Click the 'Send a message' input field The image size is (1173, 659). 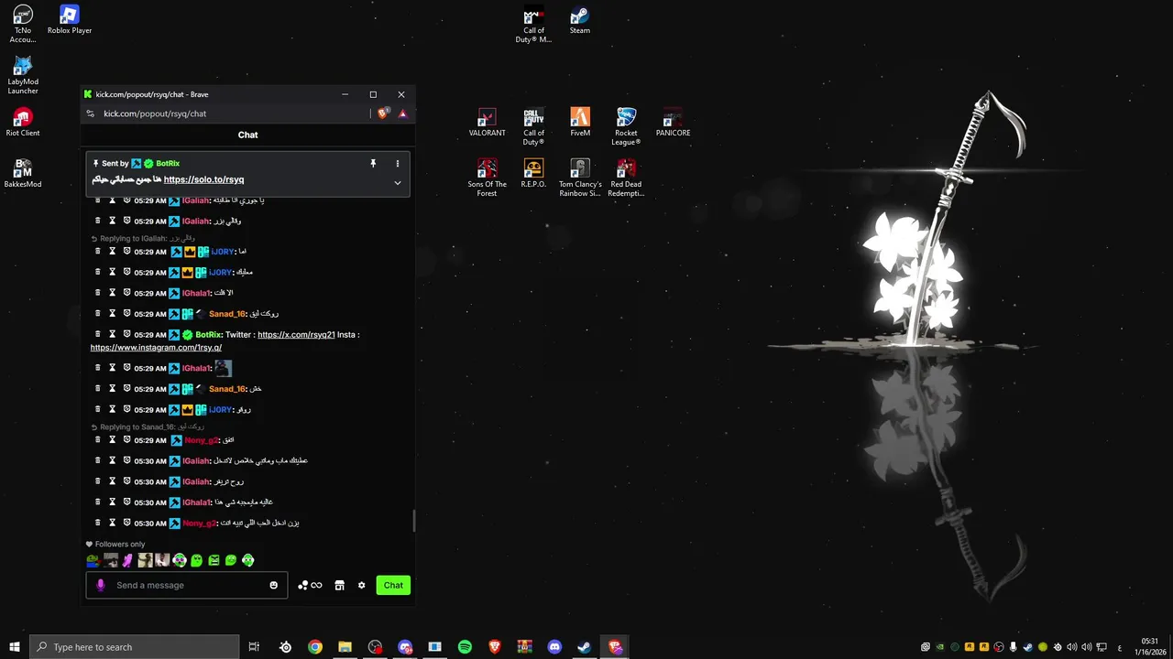pyautogui.click(x=188, y=585)
